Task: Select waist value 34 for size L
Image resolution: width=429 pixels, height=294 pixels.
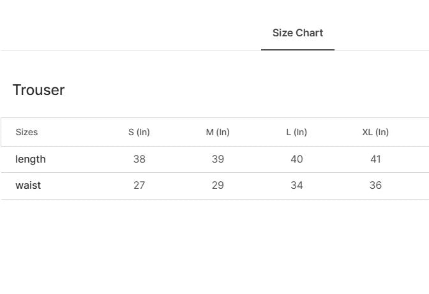Action: (x=297, y=185)
